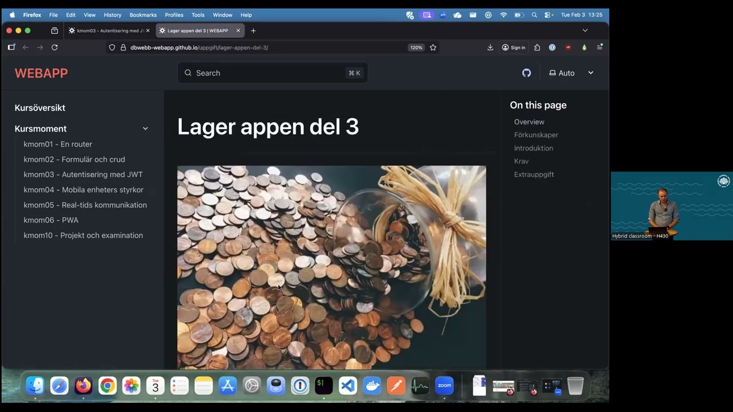Open the File menu

(53, 15)
